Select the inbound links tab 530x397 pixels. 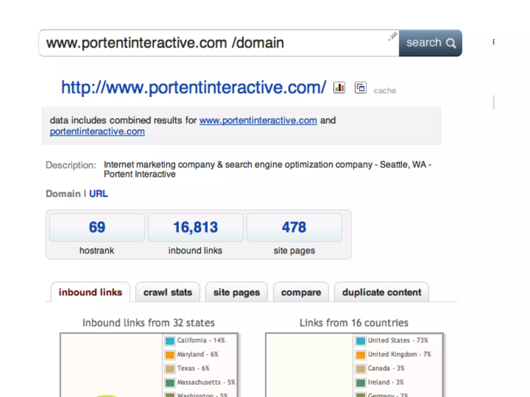click(x=90, y=292)
